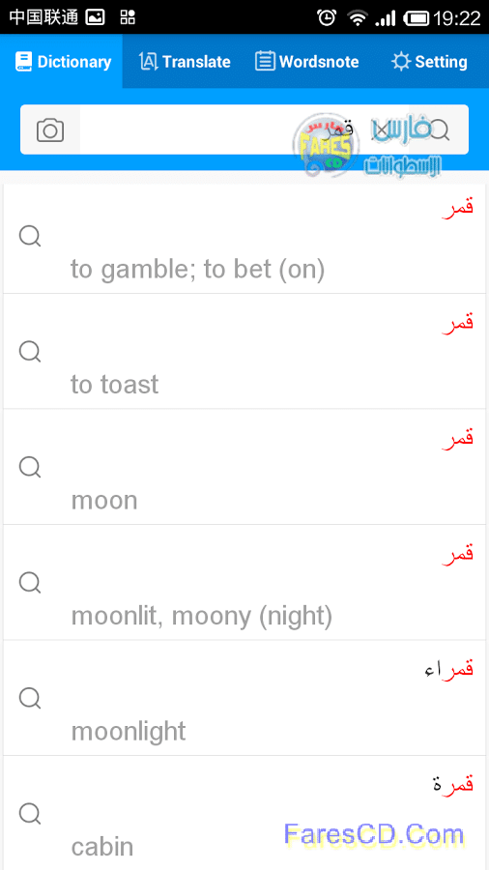The width and height of the screenshot is (489, 870).
Task: Tap magnifier beside 'moonlit, moony (night)'
Action: pyautogui.click(x=30, y=583)
